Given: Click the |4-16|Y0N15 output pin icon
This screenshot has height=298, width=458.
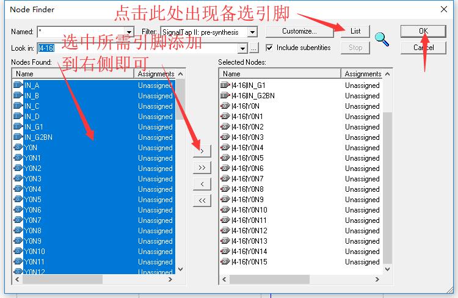Looking at the screenshot, I should pos(225,262).
